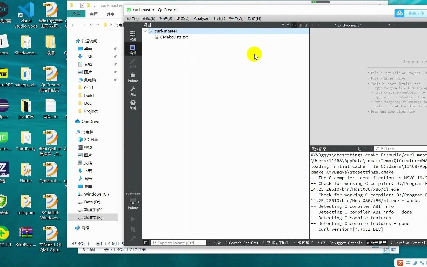The image size is (427, 267).
Task: Select the Design (设计) mode icon
Action: coord(133,63)
